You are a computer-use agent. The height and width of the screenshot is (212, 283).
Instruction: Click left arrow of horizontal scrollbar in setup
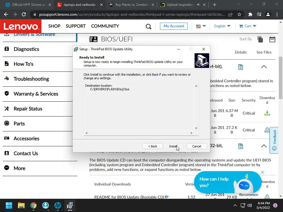tap(87, 133)
